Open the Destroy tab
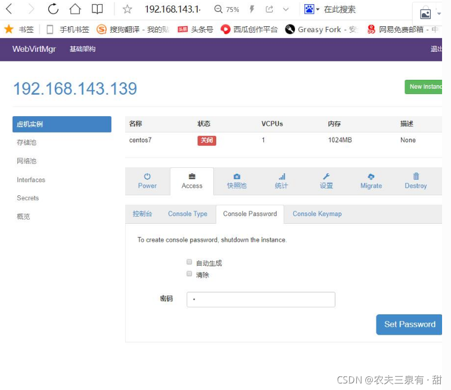The height and width of the screenshot is (390, 451). (x=416, y=182)
